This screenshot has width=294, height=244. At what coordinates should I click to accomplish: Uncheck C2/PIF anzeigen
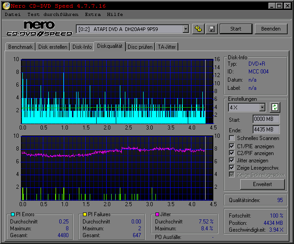(x=232, y=153)
